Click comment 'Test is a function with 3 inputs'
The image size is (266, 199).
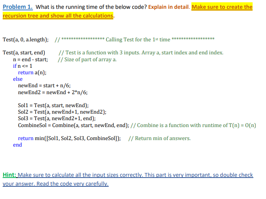[x=103, y=52]
